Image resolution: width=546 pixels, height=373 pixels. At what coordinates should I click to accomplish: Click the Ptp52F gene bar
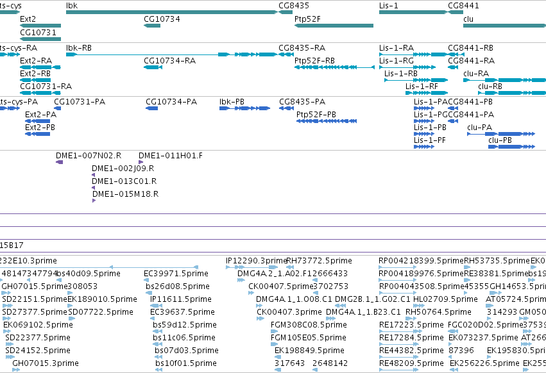pyautogui.click(x=334, y=26)
